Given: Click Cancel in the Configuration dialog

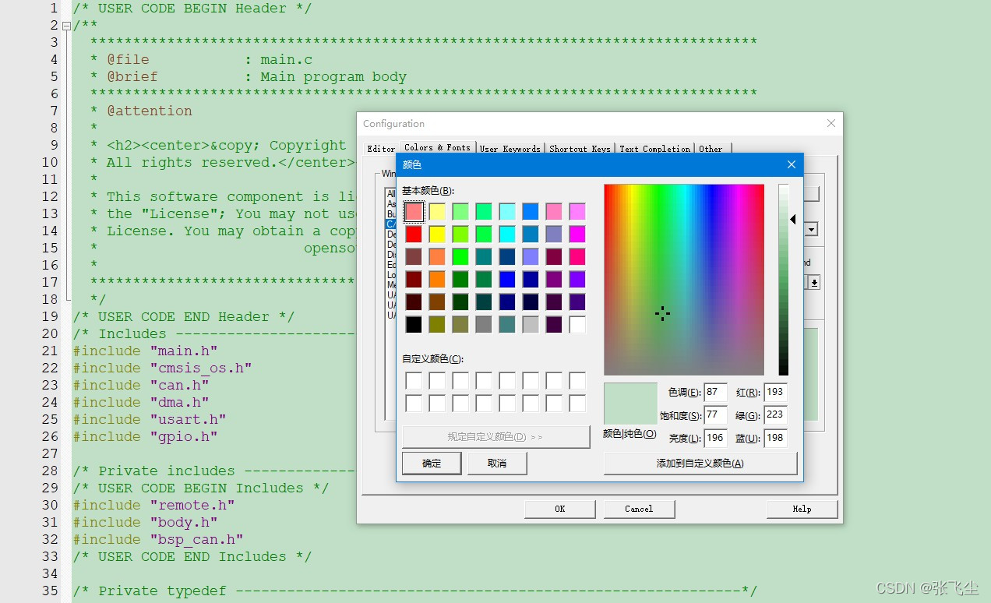Looking at the screenshot, I should point(639,509).
